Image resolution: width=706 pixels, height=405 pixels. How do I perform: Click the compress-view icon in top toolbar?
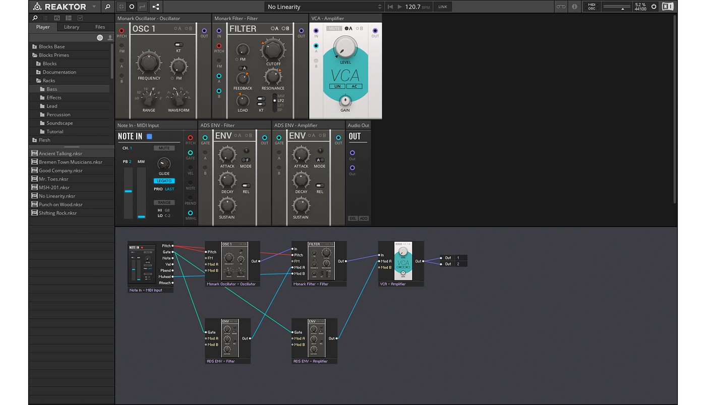point(121,7)
